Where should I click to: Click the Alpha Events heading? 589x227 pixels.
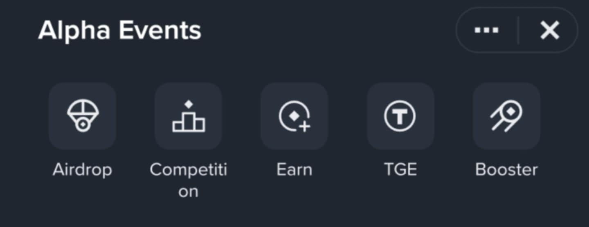pyautogui.click(x=119, y=30)
